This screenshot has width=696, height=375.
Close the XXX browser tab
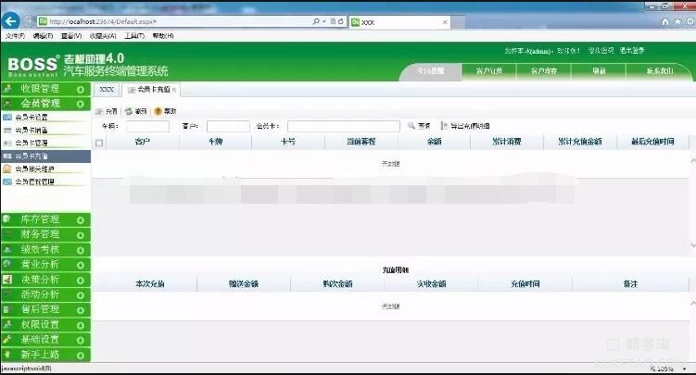pyautogui.click(x=445, y=22)
